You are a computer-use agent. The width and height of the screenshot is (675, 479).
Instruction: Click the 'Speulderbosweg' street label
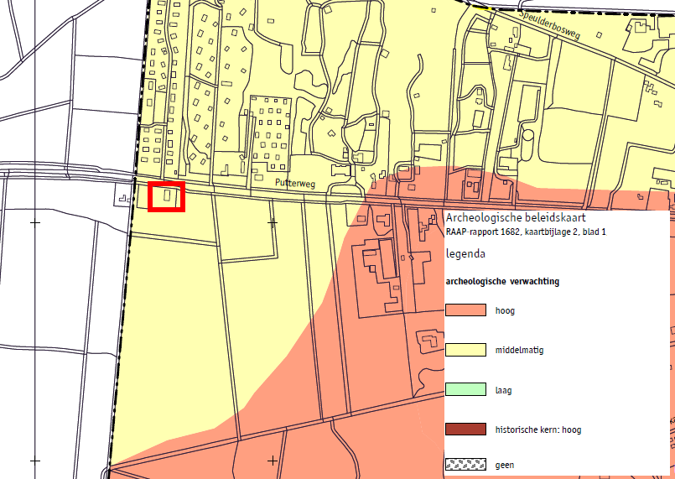click(x=550, y=24)
